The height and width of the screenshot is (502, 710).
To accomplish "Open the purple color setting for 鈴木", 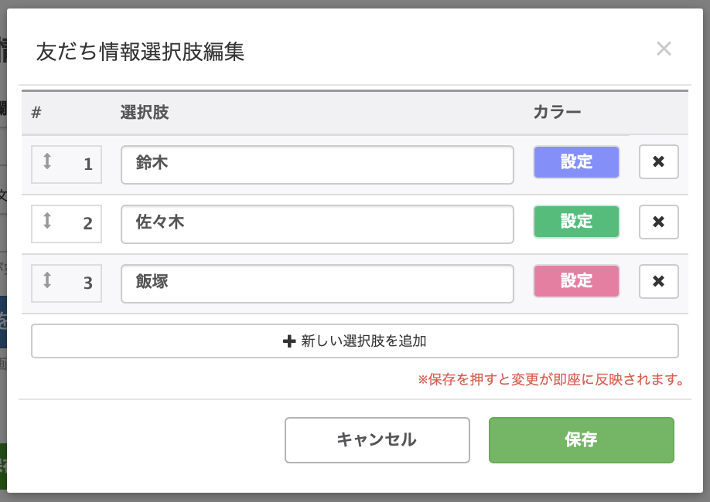I will [576, 162].
